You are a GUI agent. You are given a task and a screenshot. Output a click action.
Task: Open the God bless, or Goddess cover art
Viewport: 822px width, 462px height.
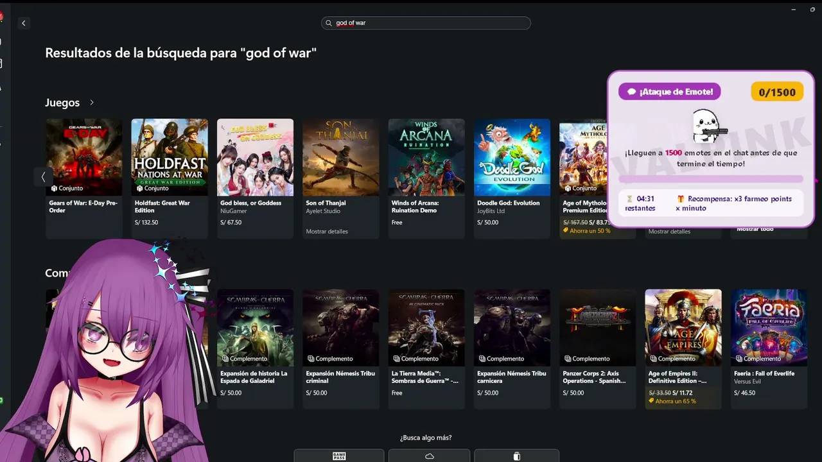255,157
